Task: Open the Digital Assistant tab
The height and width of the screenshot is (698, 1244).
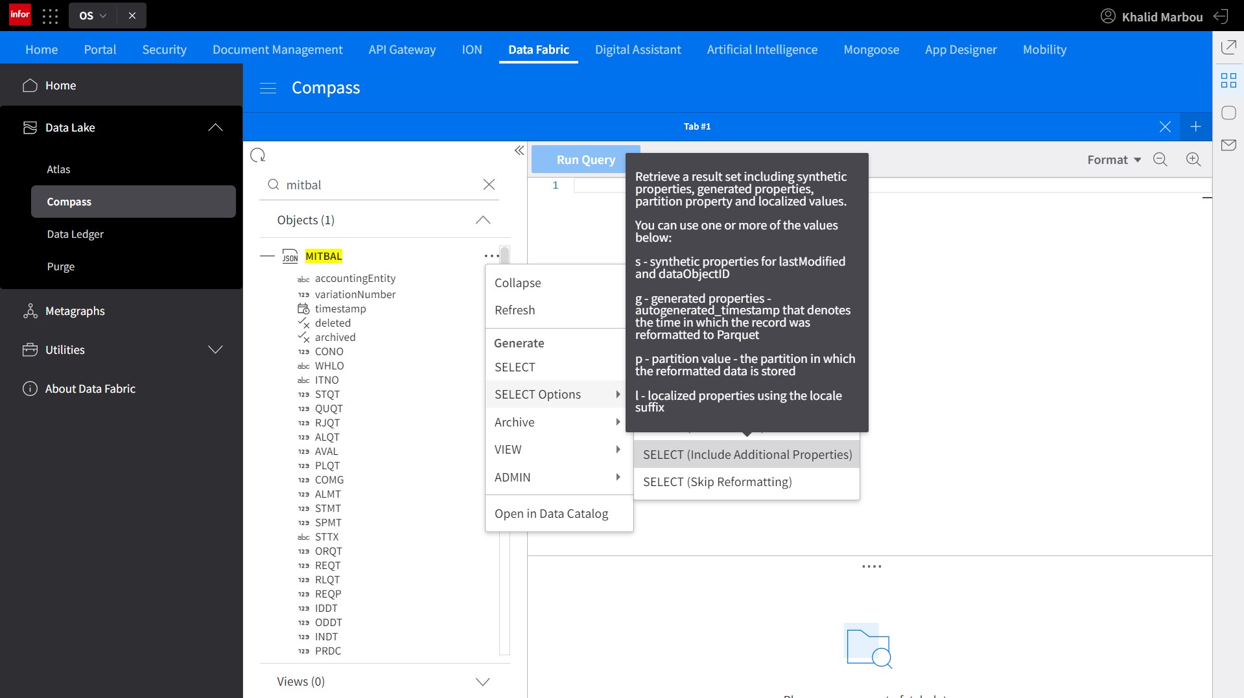Action: point(638,49)
